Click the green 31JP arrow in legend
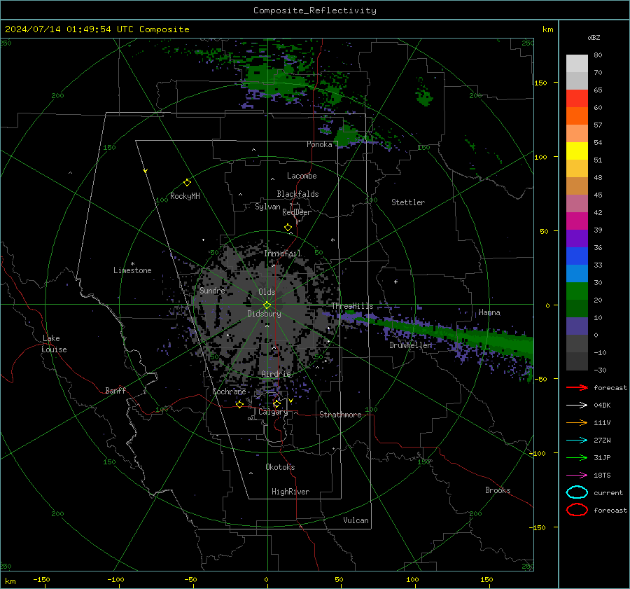The image size is (630, 589). tap(577, 457)
